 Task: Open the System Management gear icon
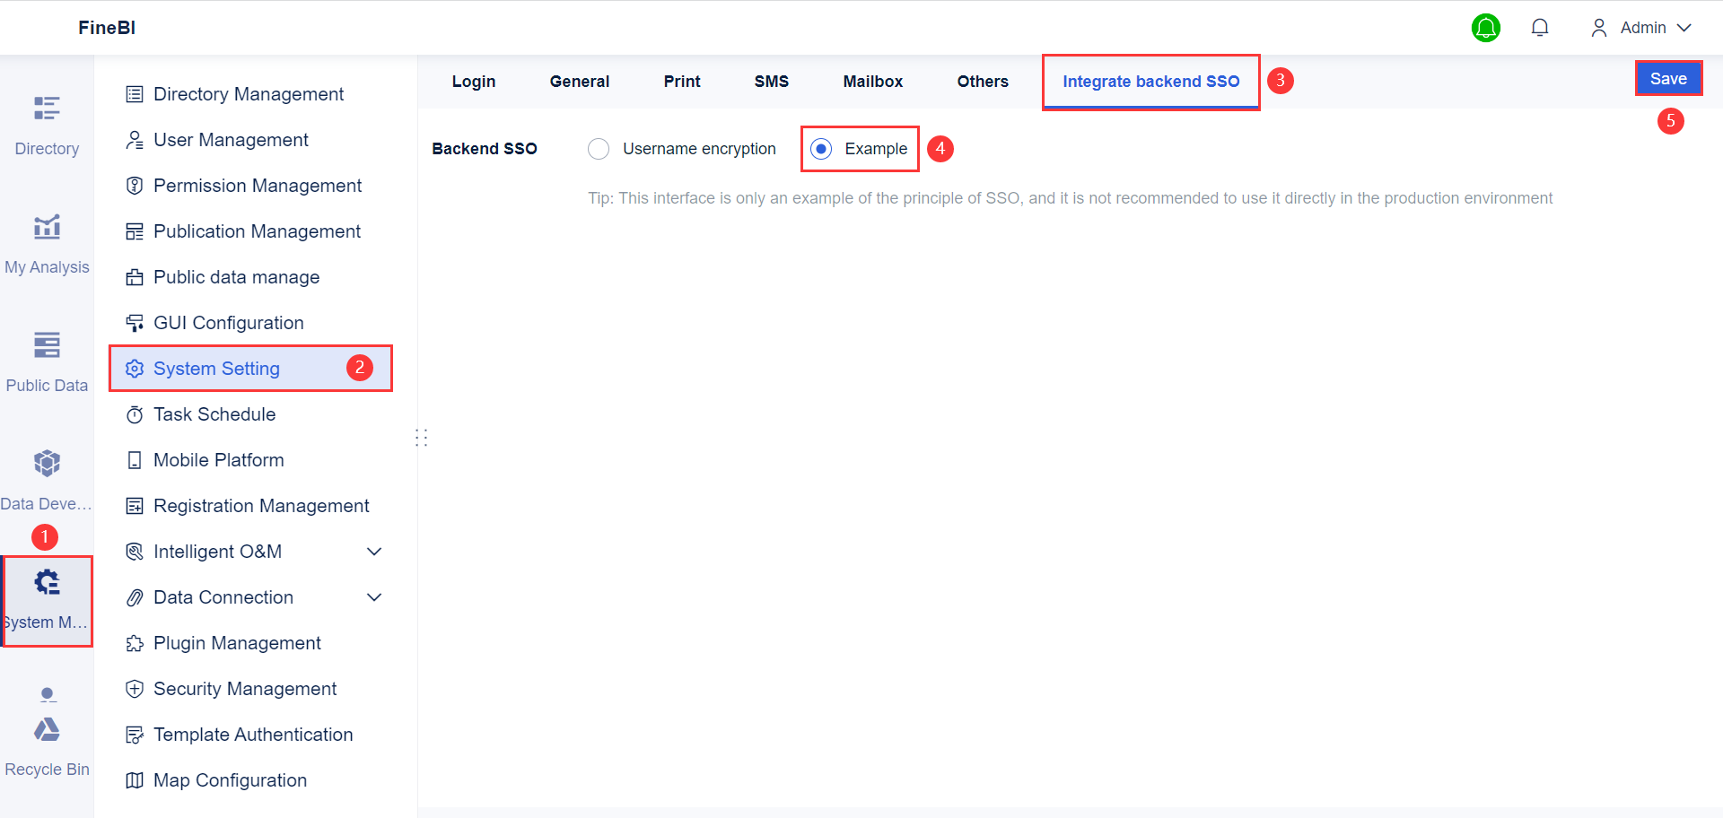click(47, 581)
